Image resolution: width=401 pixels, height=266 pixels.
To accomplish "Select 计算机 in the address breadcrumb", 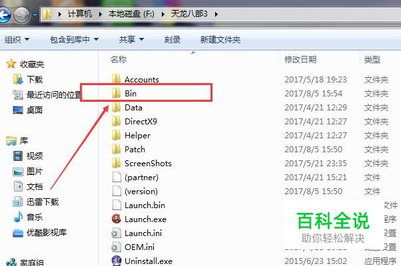I will tap(80, 13).
